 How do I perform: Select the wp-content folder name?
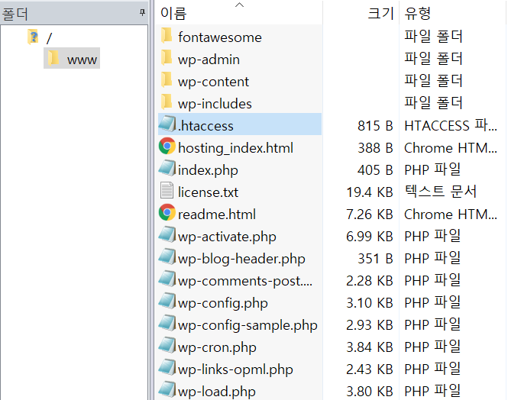pos(213,82)
